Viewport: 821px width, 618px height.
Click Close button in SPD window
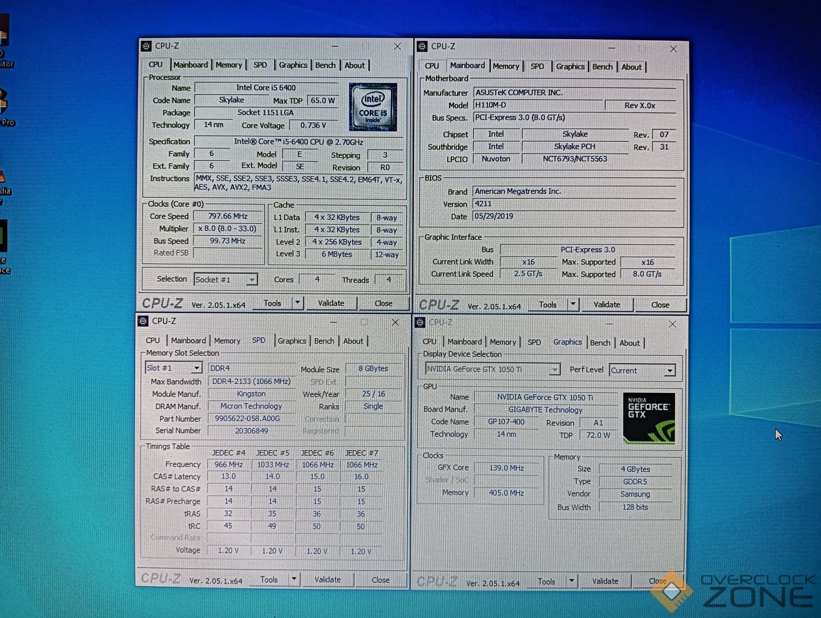[381, 580]
